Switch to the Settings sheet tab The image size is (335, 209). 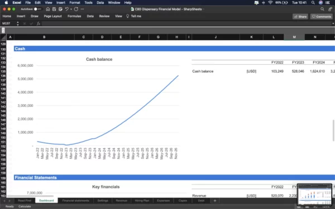[x=103, y=201]
